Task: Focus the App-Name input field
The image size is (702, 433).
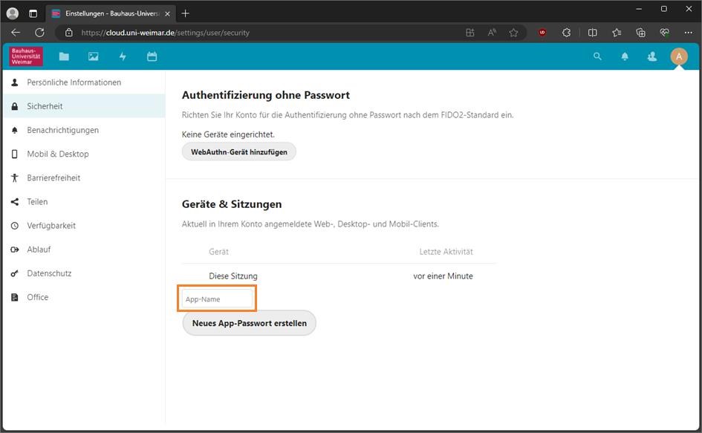Action: pyautogui.click(x=217, y=299)
